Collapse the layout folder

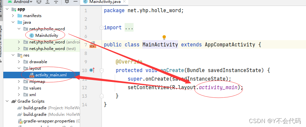(x=19, y=68)
